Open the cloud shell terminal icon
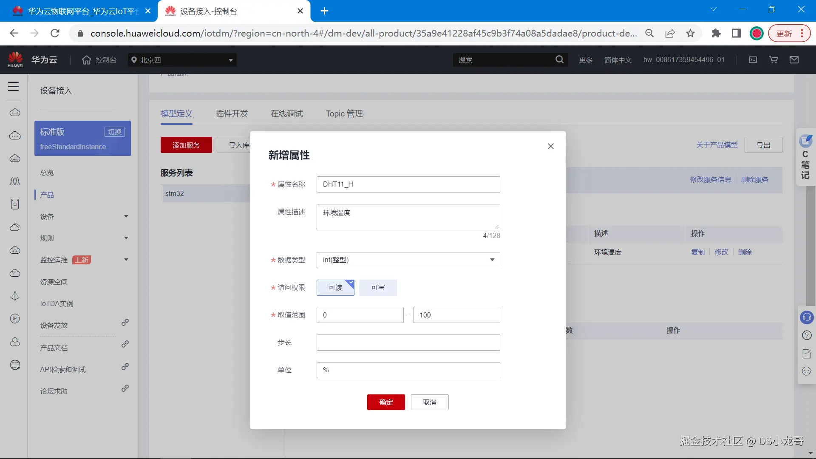Screen dimensions: 816x459 pos(753,60)
